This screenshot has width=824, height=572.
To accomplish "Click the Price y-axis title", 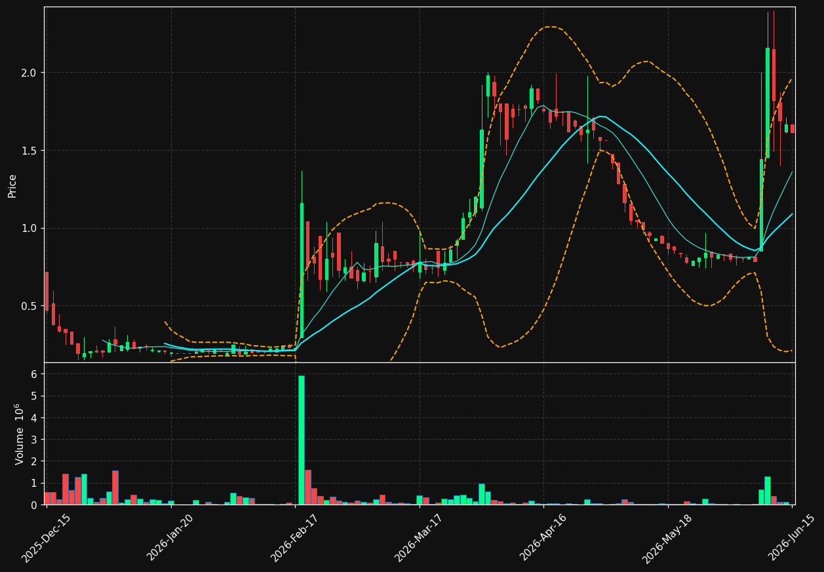I will click(x=12, y=185).
